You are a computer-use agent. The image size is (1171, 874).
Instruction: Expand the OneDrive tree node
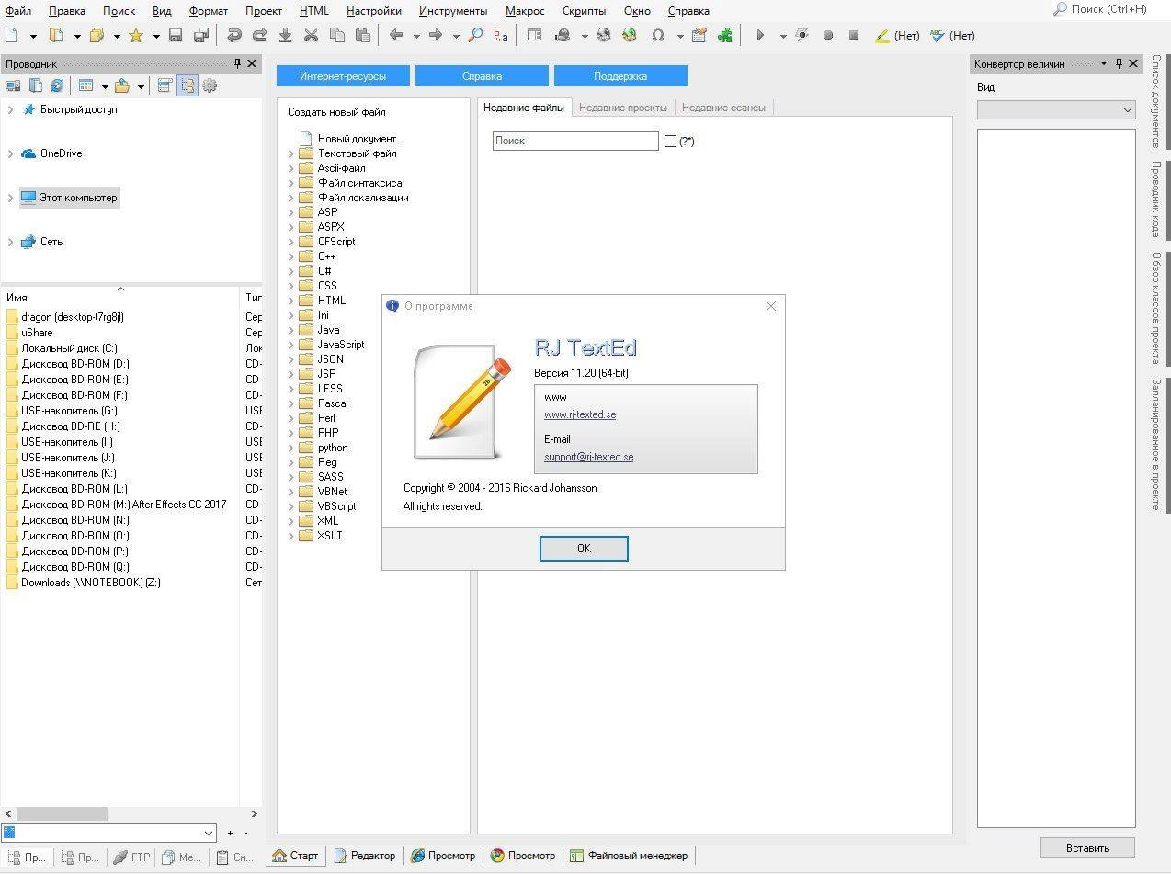(10, 153)
